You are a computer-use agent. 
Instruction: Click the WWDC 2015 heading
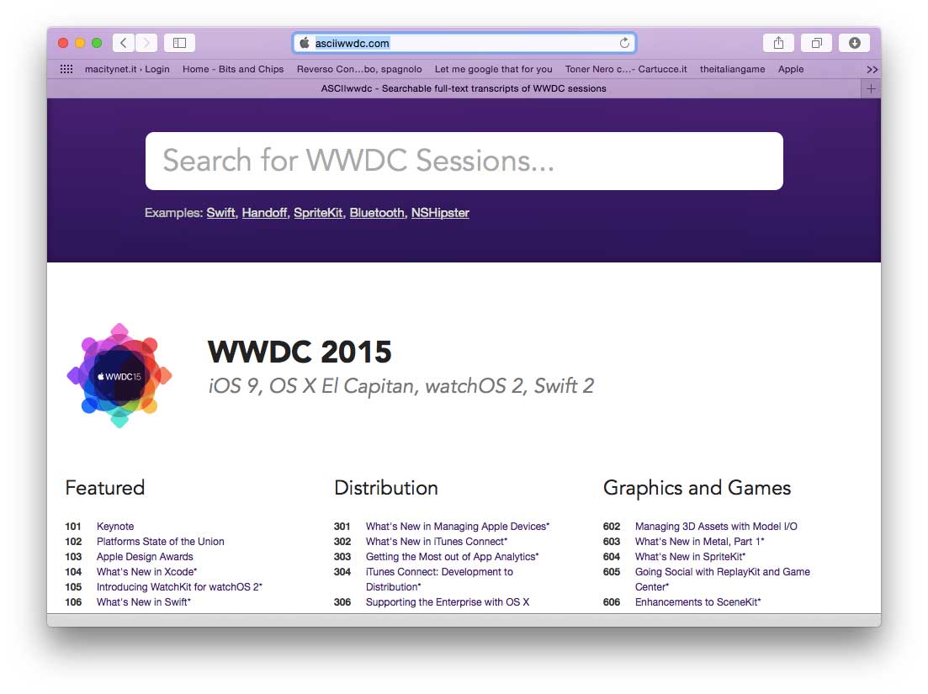(300, 352)
